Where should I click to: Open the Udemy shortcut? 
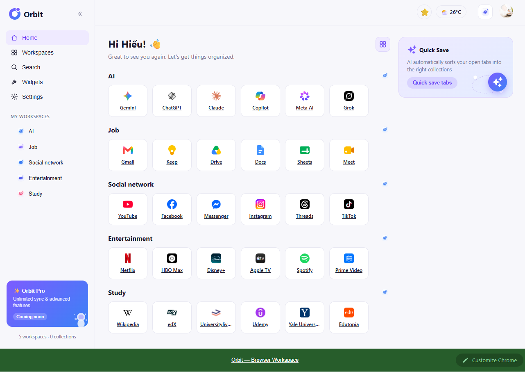coord(260,317)
